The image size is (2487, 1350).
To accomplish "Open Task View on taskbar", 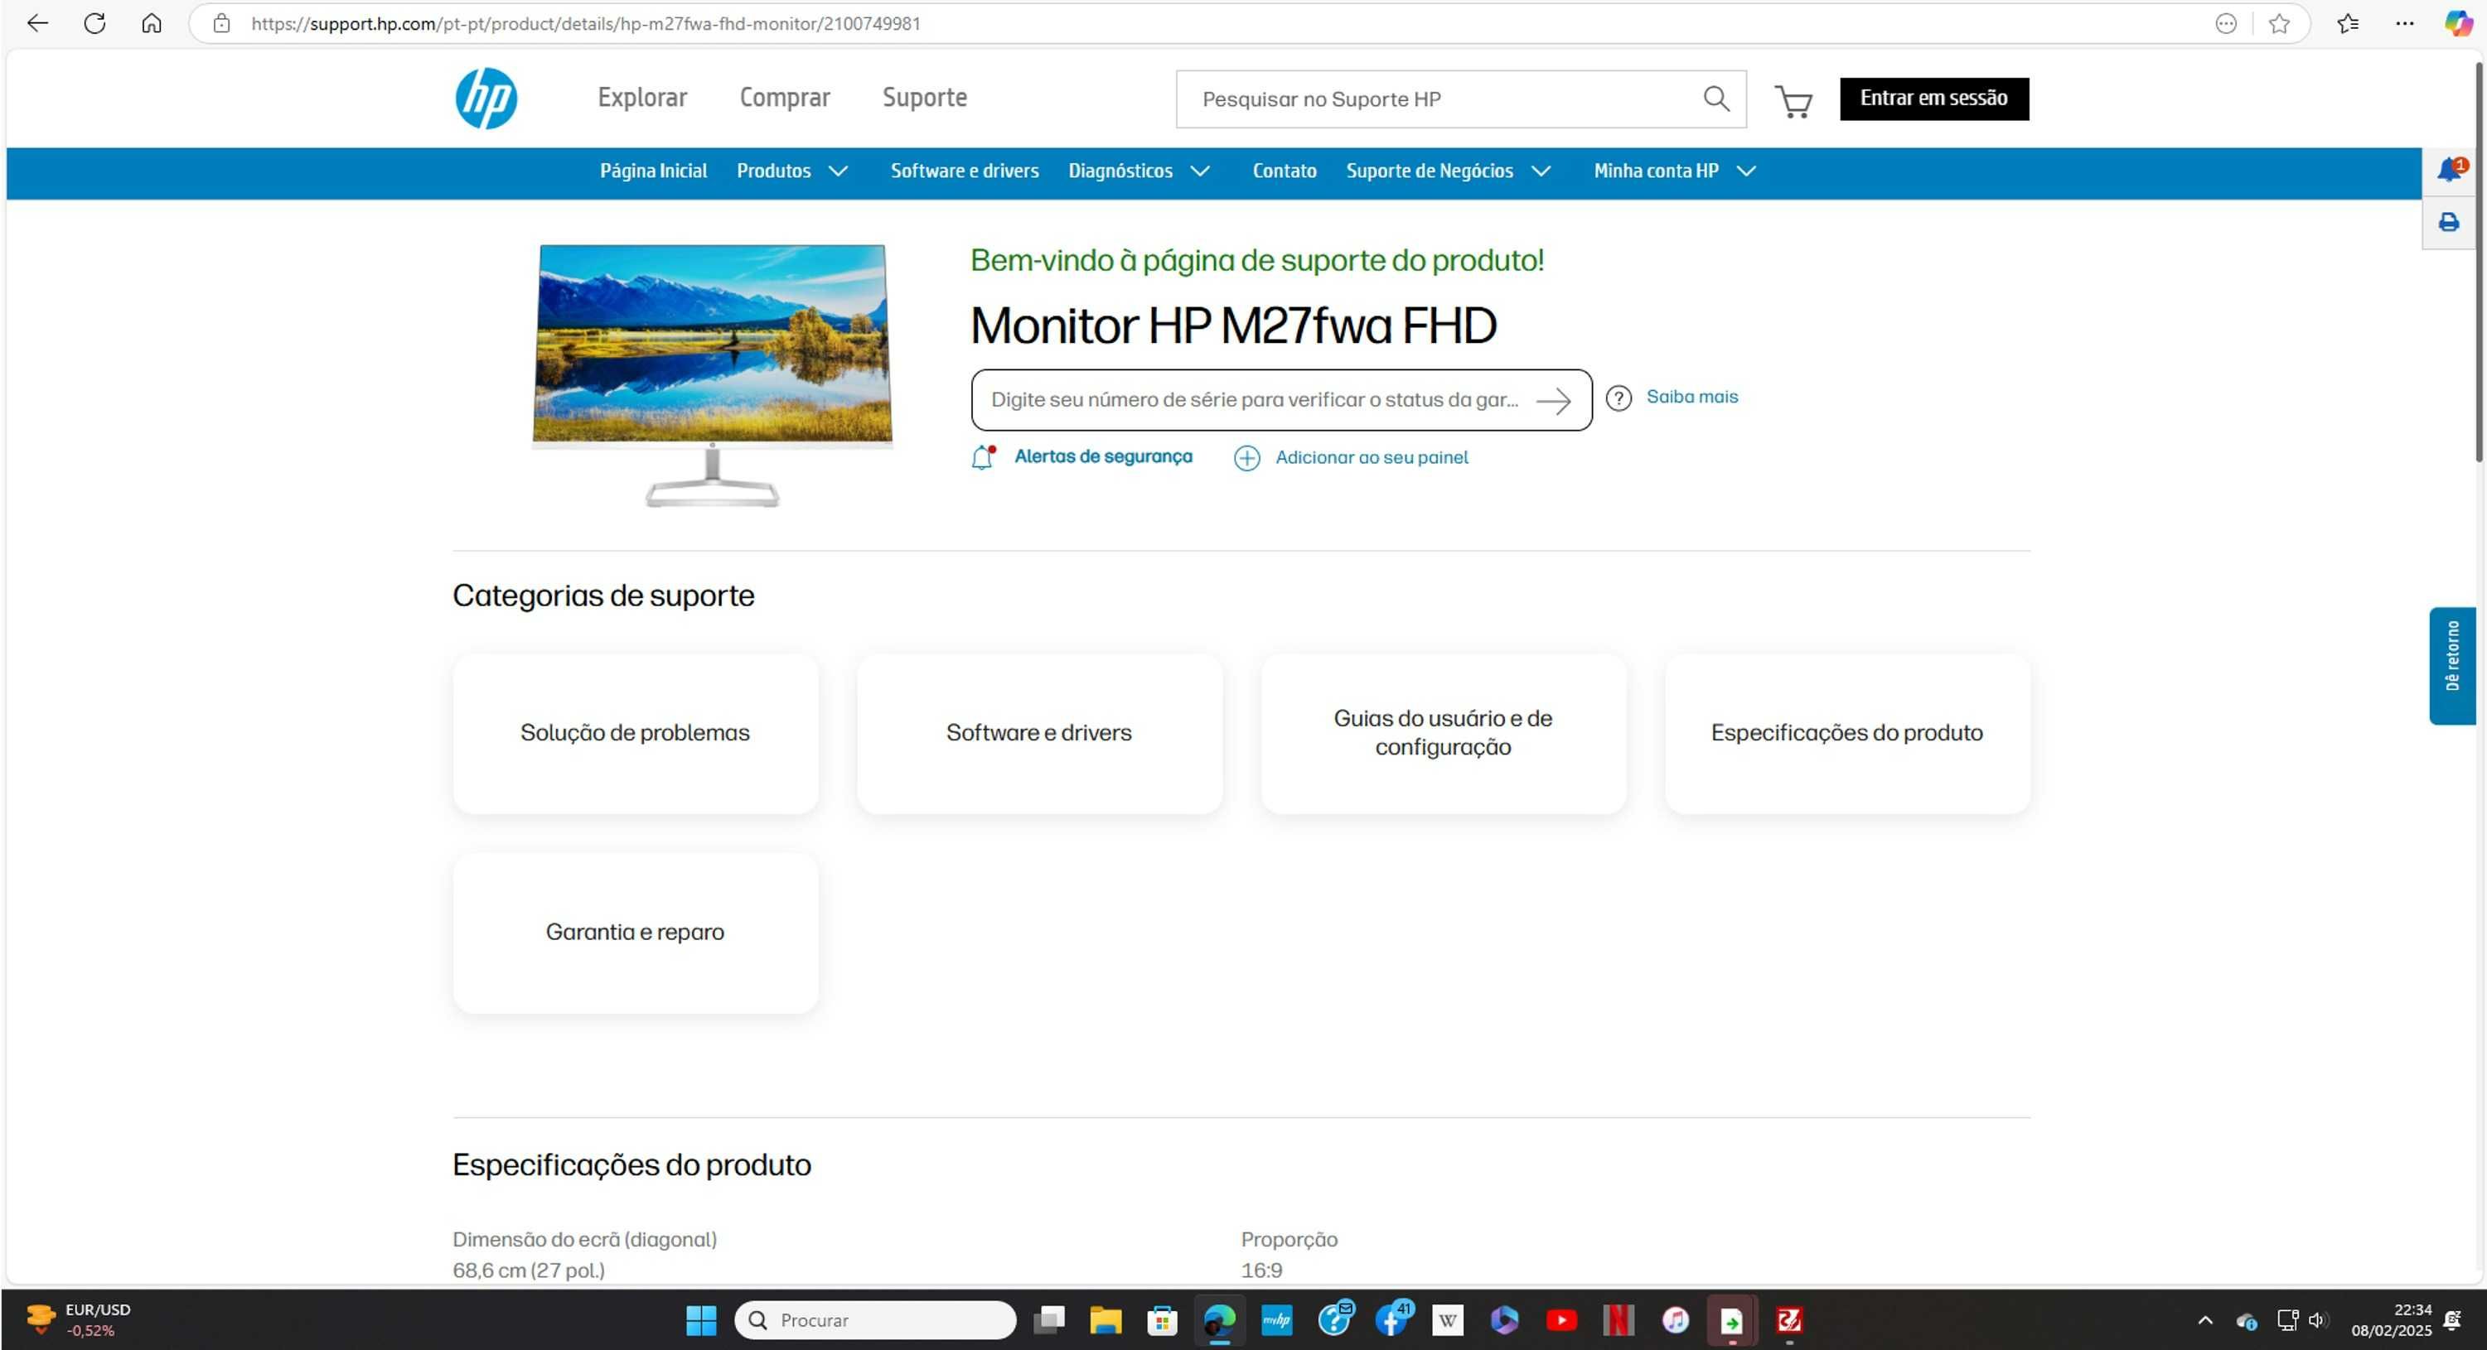I will (1048, 1319).
